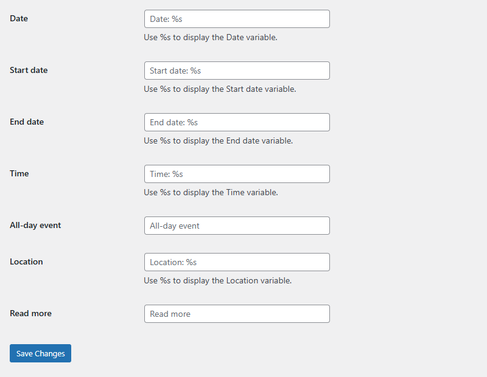This screenshot has height=377, width=487.
Task: Click the Time format input box
Action: [x=236, y=174]
